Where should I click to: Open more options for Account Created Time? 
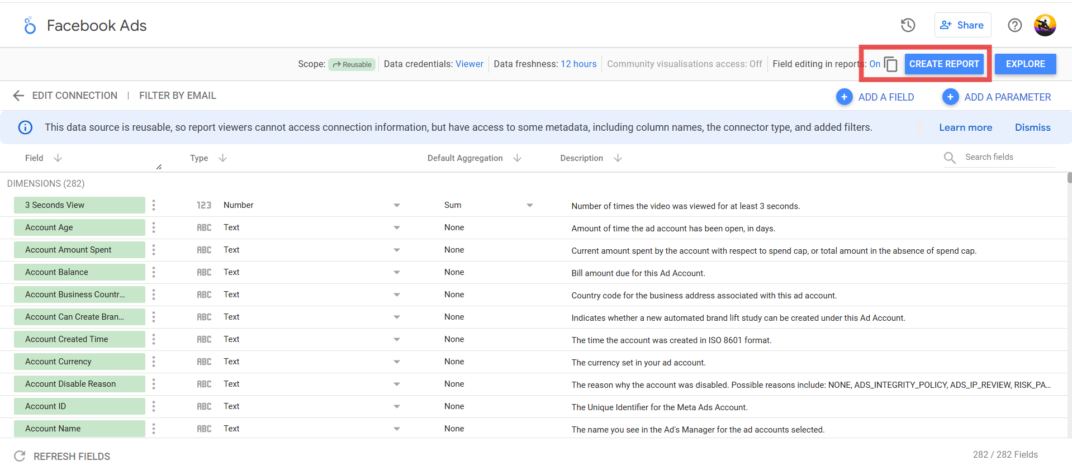[154, 339]
